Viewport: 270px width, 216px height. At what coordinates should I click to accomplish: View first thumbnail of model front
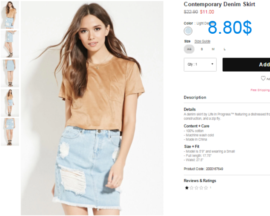(10, 15)
